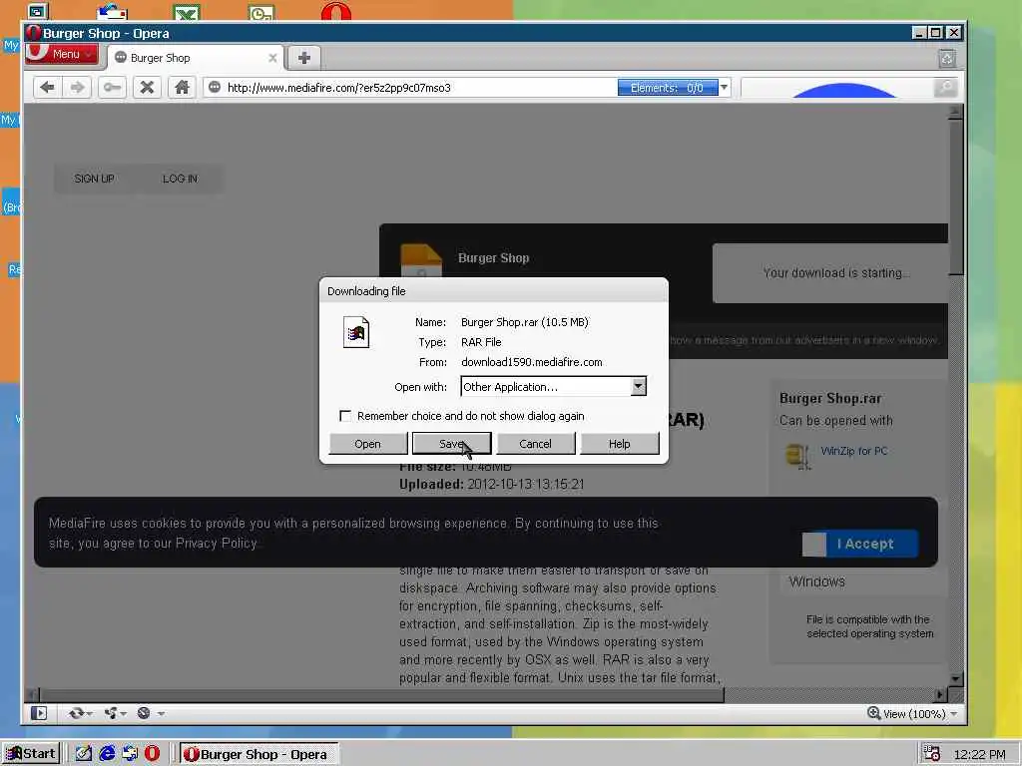
Task: Click the site badge icon in address bar
Action: pos(215,88)
